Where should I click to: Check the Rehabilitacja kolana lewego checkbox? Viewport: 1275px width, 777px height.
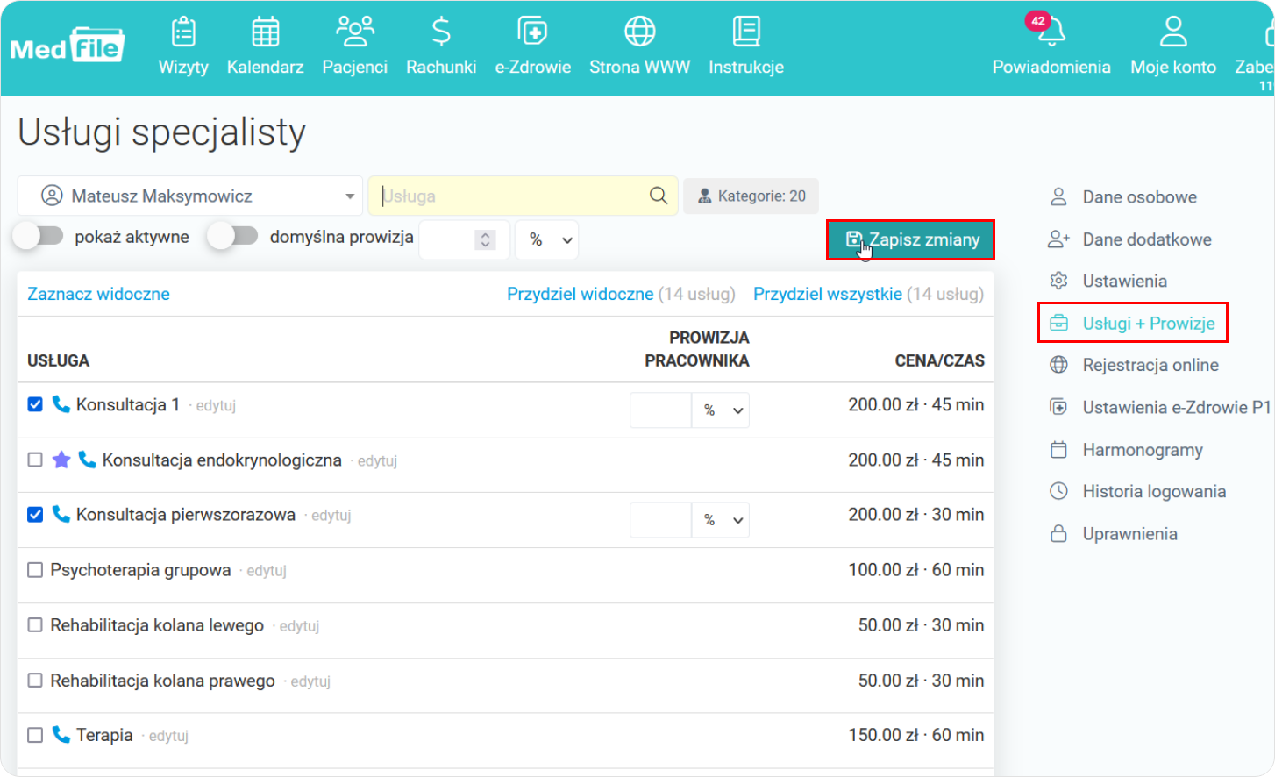[x=35, y=625]
